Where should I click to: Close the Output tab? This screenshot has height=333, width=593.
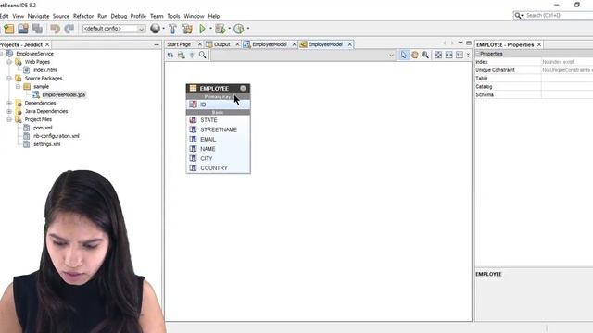tap(237, 44)
